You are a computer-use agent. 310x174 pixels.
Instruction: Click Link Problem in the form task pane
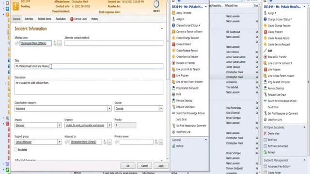(182, 75)
